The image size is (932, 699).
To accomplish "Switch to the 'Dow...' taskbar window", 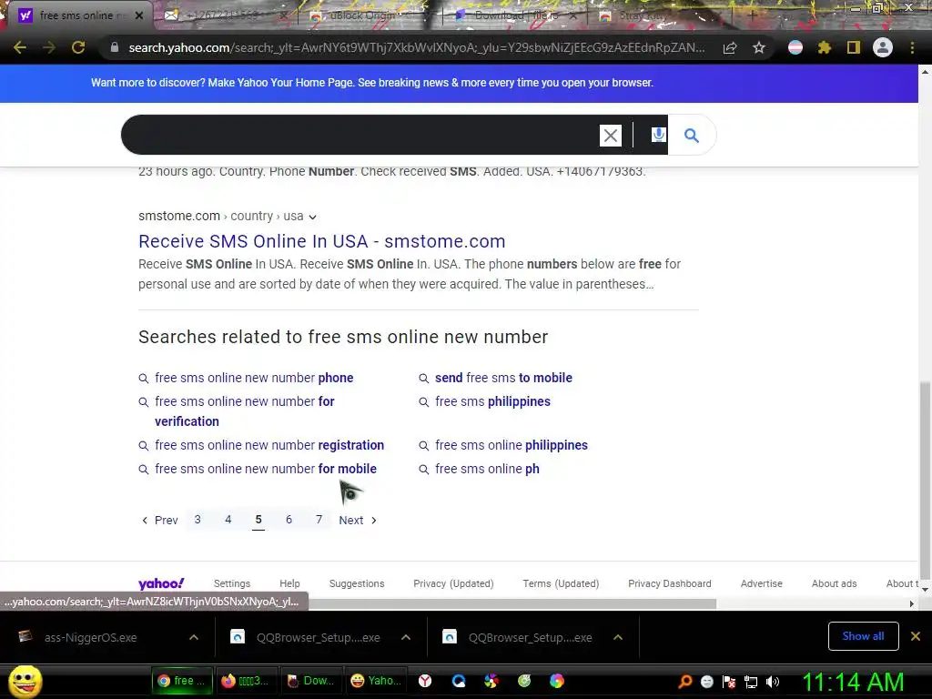I will [x=309, y=681].
